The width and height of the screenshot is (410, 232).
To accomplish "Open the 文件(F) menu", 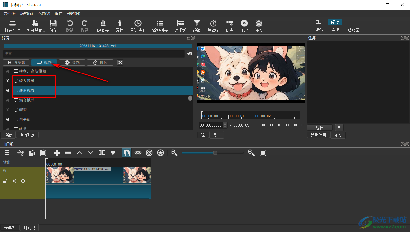I will pyautogui.click(x=9, y=14).
